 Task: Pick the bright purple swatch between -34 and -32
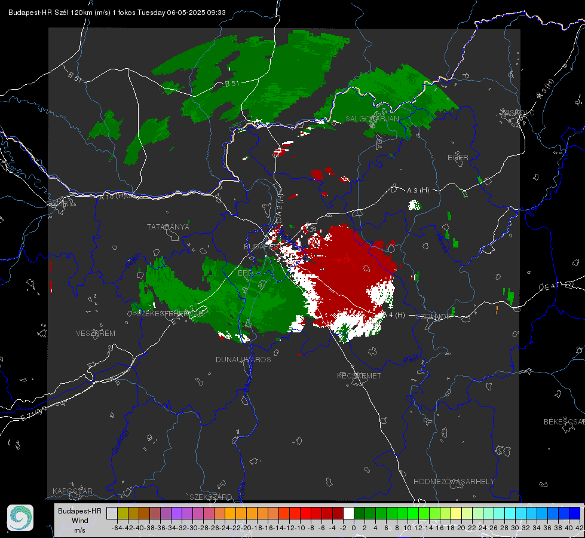tap(176, 513)
